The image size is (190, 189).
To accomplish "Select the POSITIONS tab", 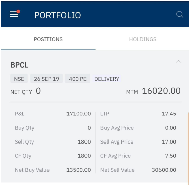I will point(48,39).
